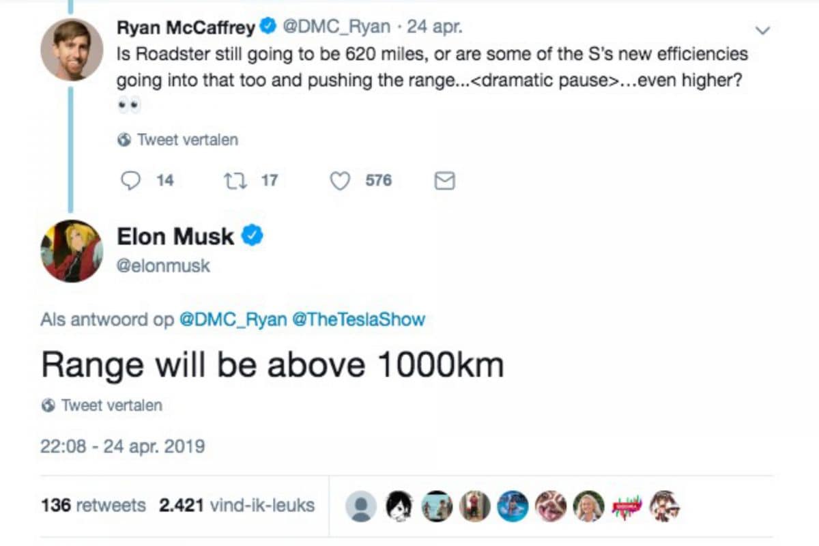Like Ryan McCaffrey's tweet with the heart icon
The image size is (819, 546).
coord(340,181)
